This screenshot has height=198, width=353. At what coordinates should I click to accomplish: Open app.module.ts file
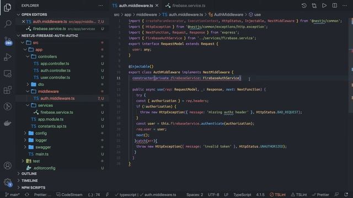[x=50, y=119]
